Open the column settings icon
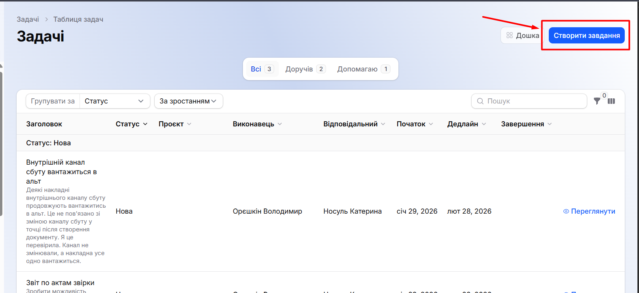 tap(611, 101)
